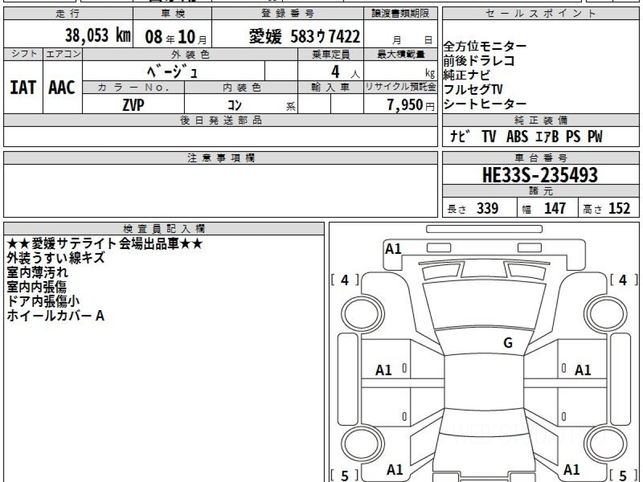This screenshot has height=482, width=643.
Task: Click the G mark on the windshield
Action: click(508, 343)
